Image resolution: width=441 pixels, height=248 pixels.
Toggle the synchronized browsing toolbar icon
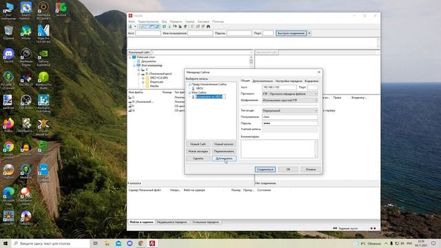(x=203, y=26)
